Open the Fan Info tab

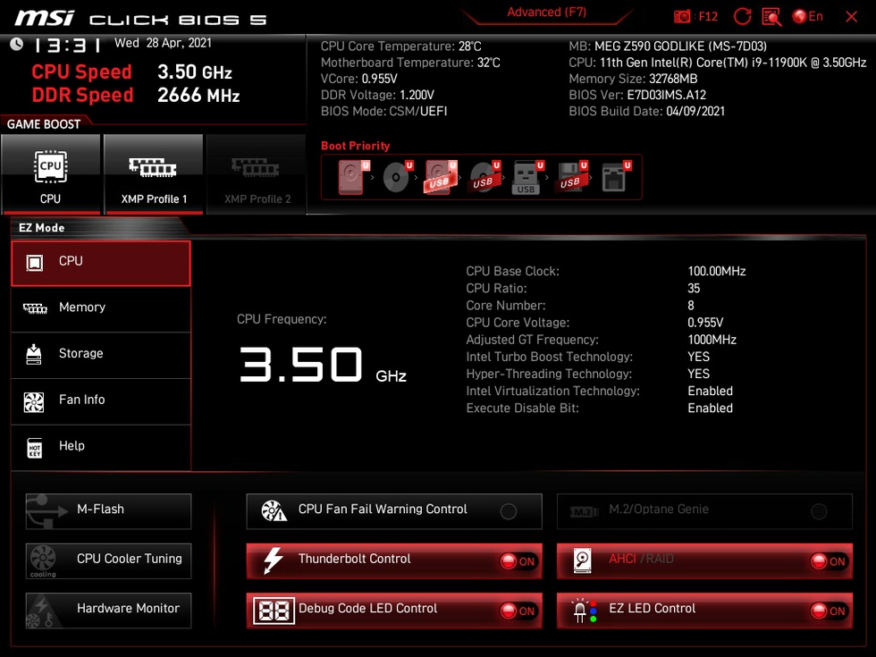point(100,401)
